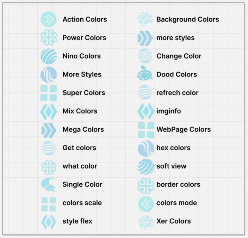This screenshot has width=248, height=238.
Task: Click the Mega Colors arrows icon
Action: (x=49, y=129)
